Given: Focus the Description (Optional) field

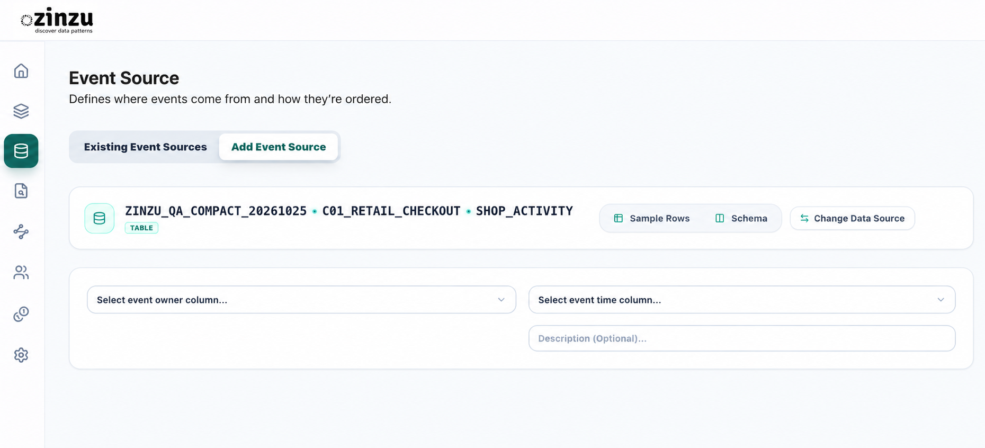Looking at the screenshot, I should point(742,338).
